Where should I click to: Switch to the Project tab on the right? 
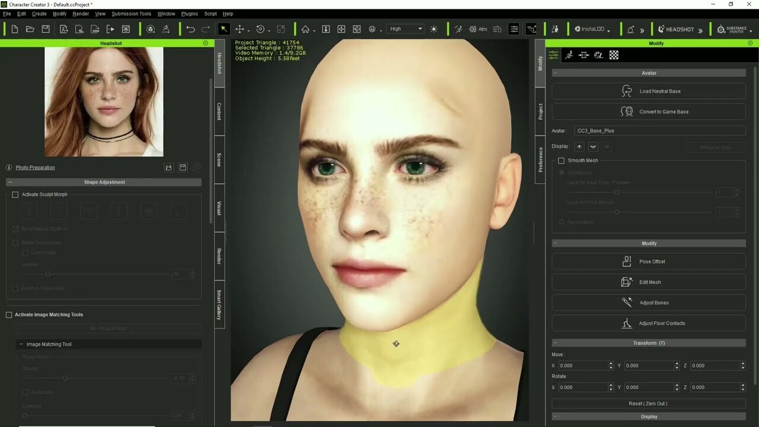[x=540, y=108]
